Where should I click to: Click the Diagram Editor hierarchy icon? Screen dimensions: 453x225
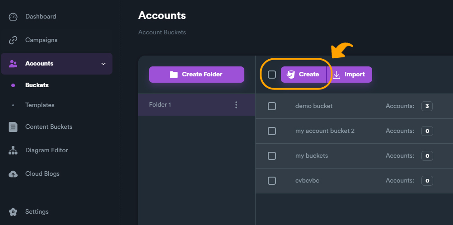13,150
